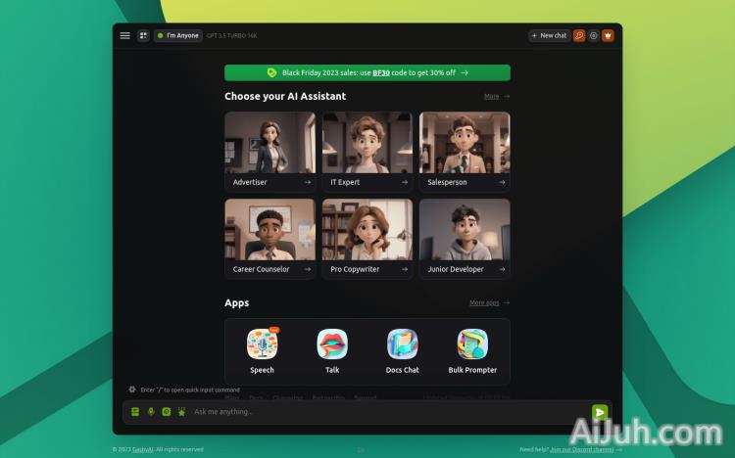Launch the Talk app with lips icon
735x458 pixels.
(x=332, y=344)
